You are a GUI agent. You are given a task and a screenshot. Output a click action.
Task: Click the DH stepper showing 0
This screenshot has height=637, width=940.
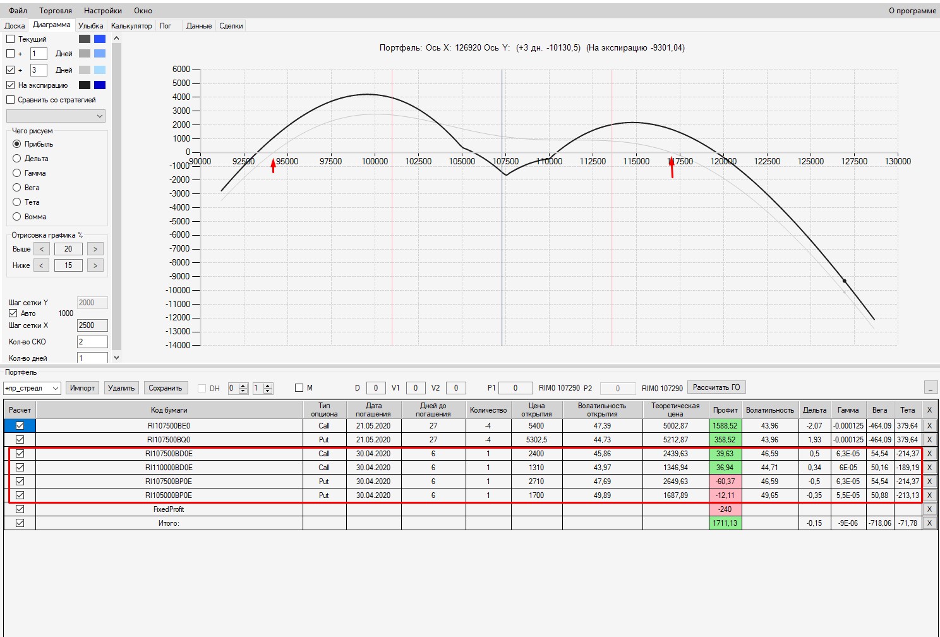click(238, 388)
